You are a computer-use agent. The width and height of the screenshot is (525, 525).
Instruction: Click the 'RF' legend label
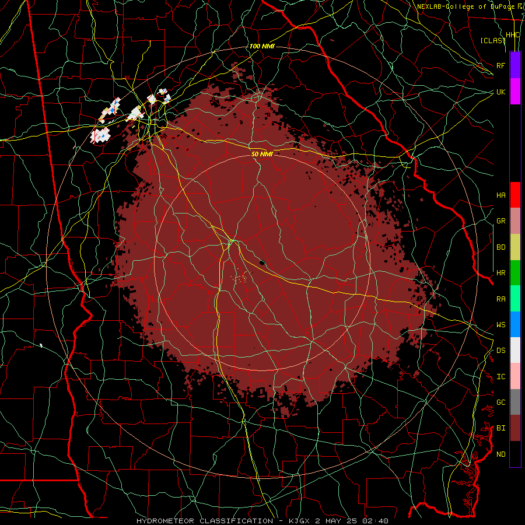(x=501, y=65)
